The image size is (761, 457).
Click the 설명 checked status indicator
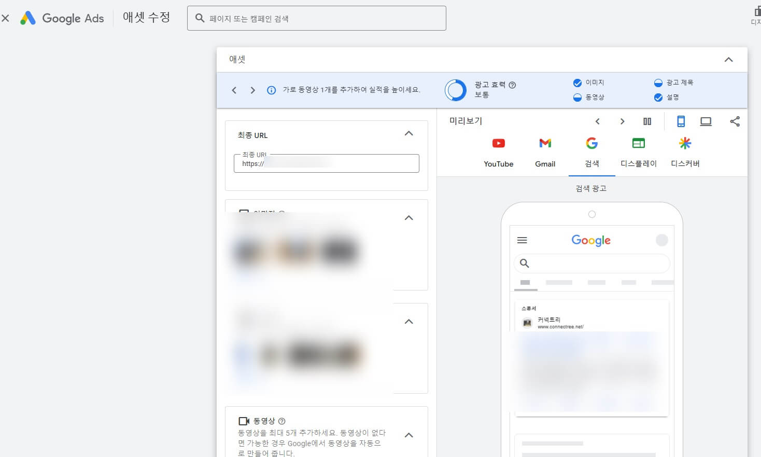(658, 97)
